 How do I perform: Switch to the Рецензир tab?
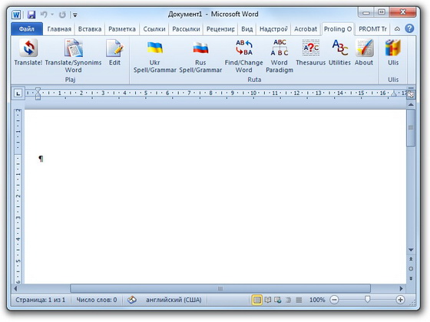220,29
